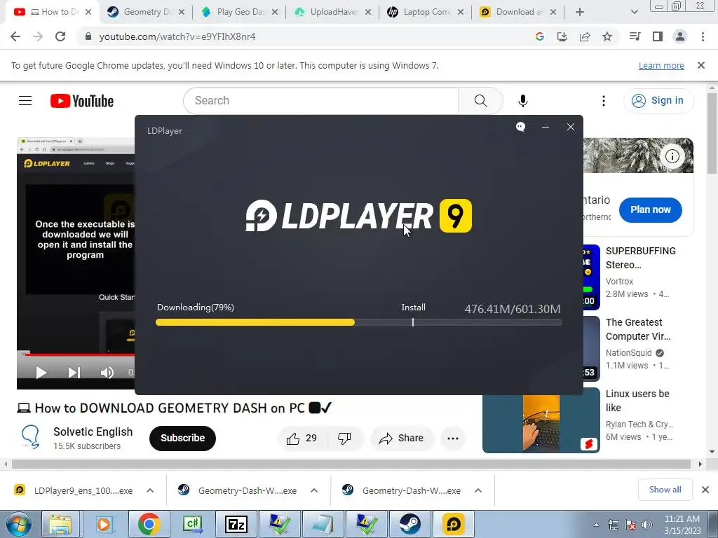Click the install/download page icon in address bar

pyautogui.click(x=562, y=36)
